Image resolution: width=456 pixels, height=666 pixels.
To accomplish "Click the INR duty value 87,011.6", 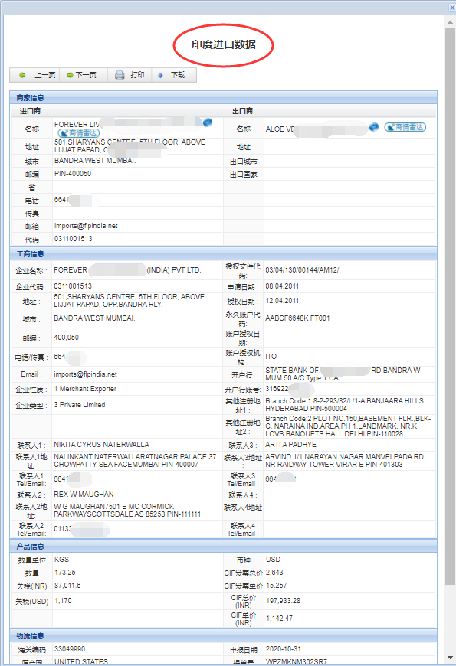I will click(x=67, y=586).
